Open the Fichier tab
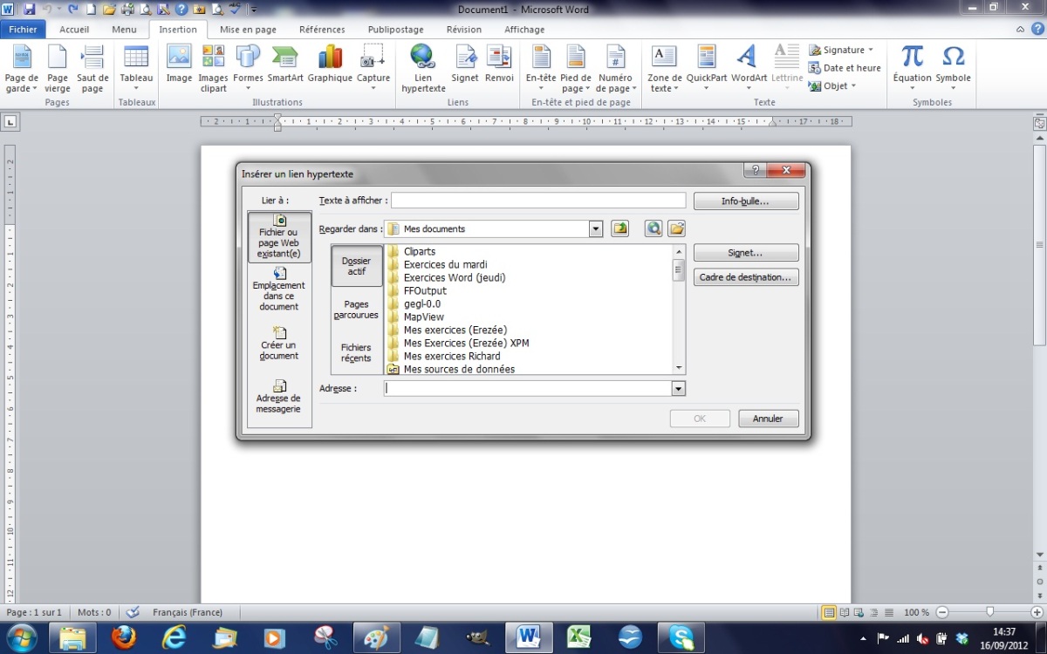This screenshot has height=654, width=1047. click(x=24, y=29)
